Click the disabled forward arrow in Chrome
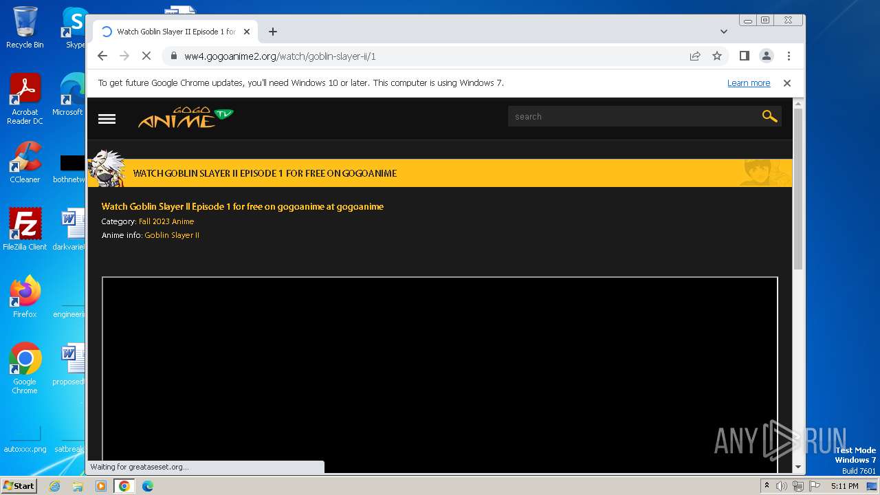 coord(124,56)
